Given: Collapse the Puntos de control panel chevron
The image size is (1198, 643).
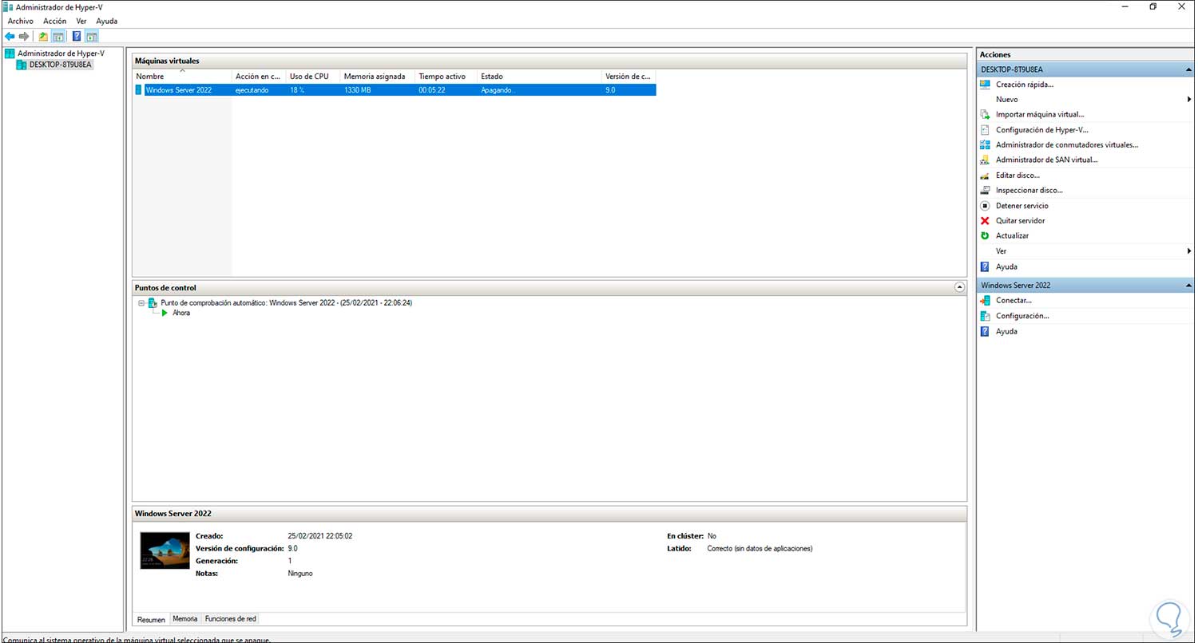Looking at the screenshot, I should [x=959, y=287].
